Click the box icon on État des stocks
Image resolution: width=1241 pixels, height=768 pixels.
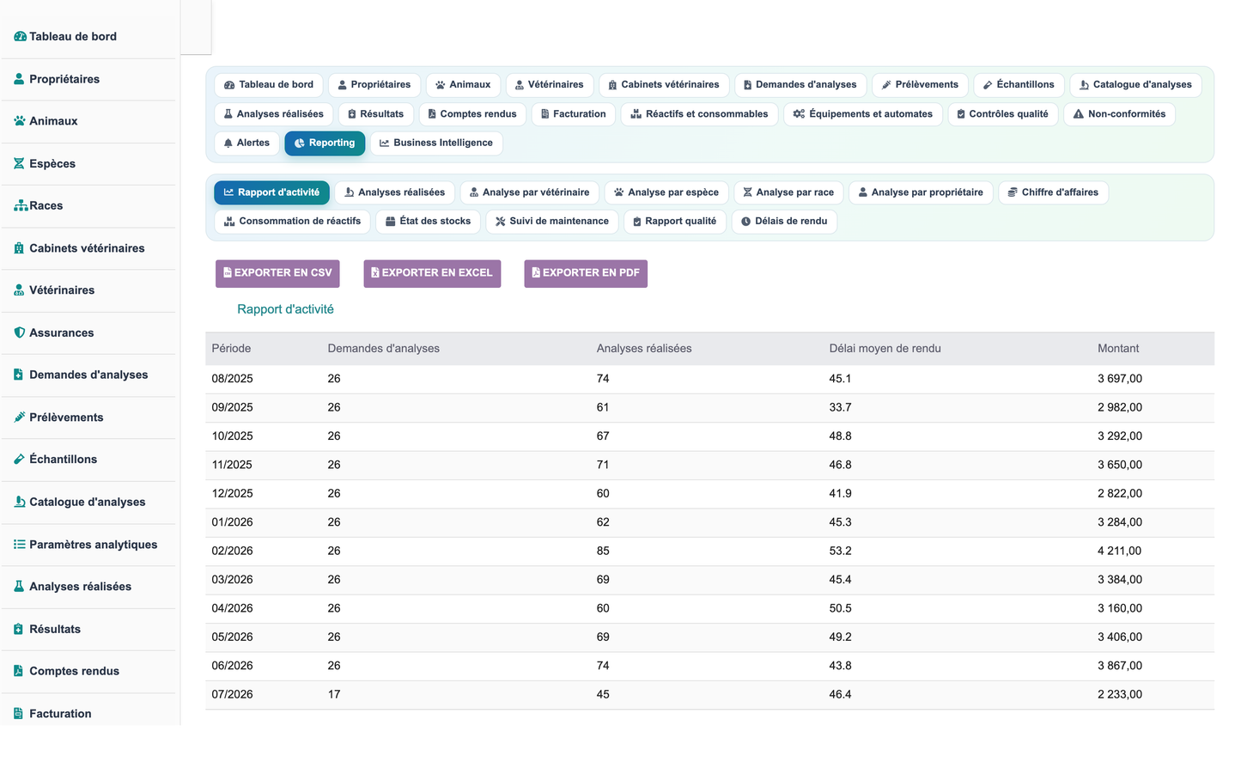point(391,222)
